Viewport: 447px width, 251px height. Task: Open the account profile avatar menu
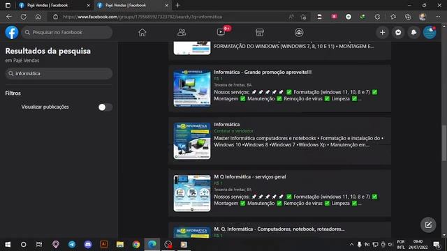click(430, 33)
